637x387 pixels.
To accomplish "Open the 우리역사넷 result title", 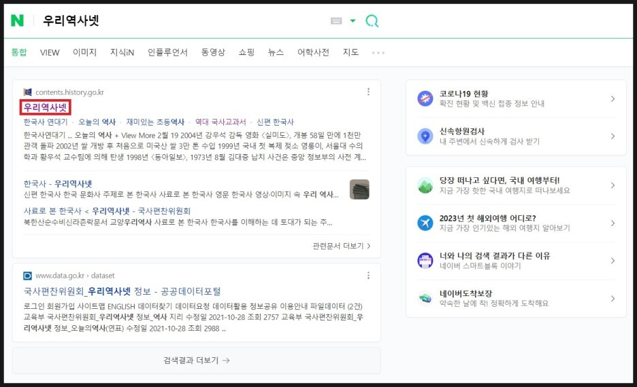I will (x=45, y=107).
